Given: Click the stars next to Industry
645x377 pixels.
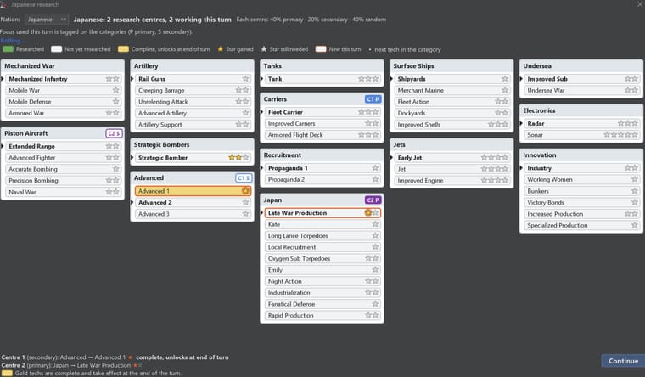Looking at the screenshot, I should pyautogui.click(x=631, y=168).
